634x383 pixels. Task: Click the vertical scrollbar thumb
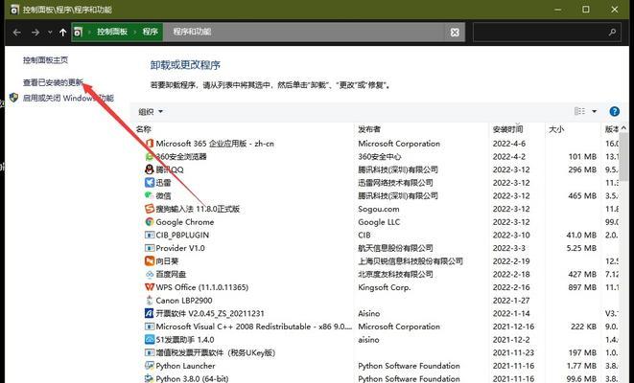click(x=623, y=157)
